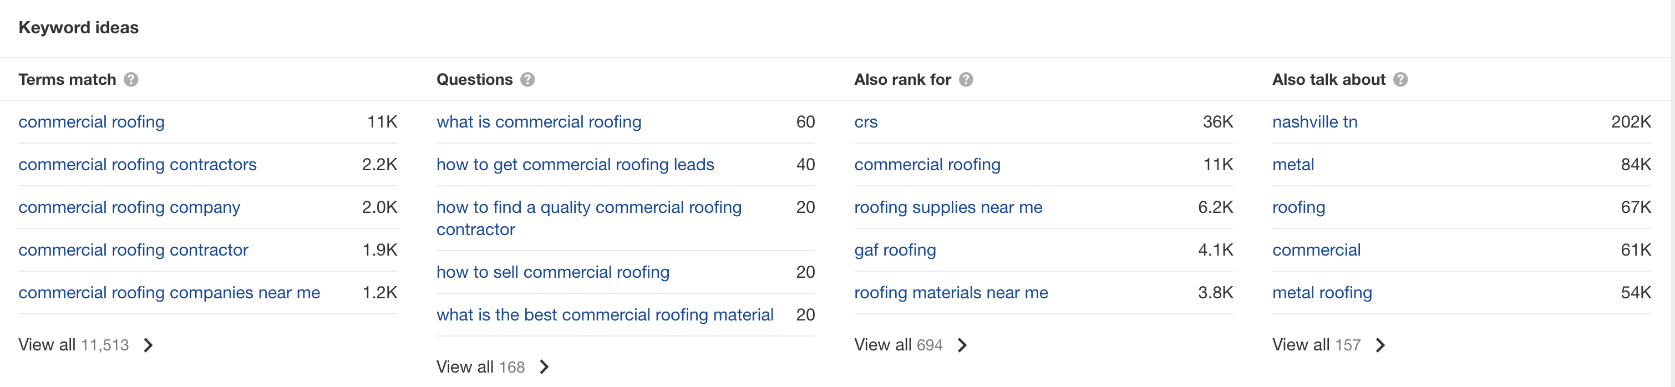Open the nashville tn keyword
The image size is (1675, 387).
pyautogui.click(x=1314, y=121)
